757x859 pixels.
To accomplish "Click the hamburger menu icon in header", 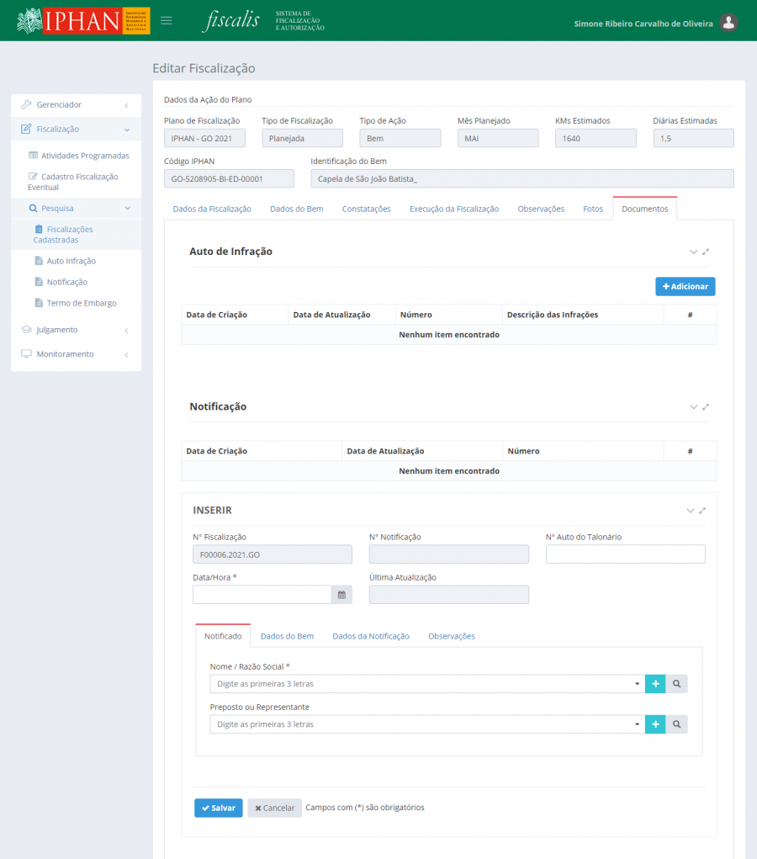I will 167,21.
